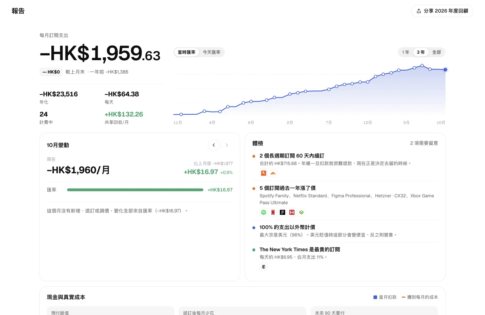Click the 10月變動 card title
Image resolution: width=485 pixels, height=315 pixels.
click(x=58, y=145)
